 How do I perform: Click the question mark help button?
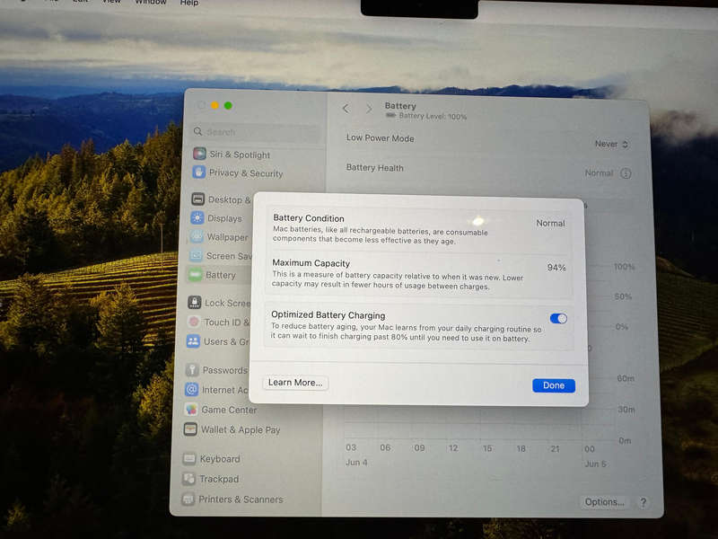[x=643, y=502]
